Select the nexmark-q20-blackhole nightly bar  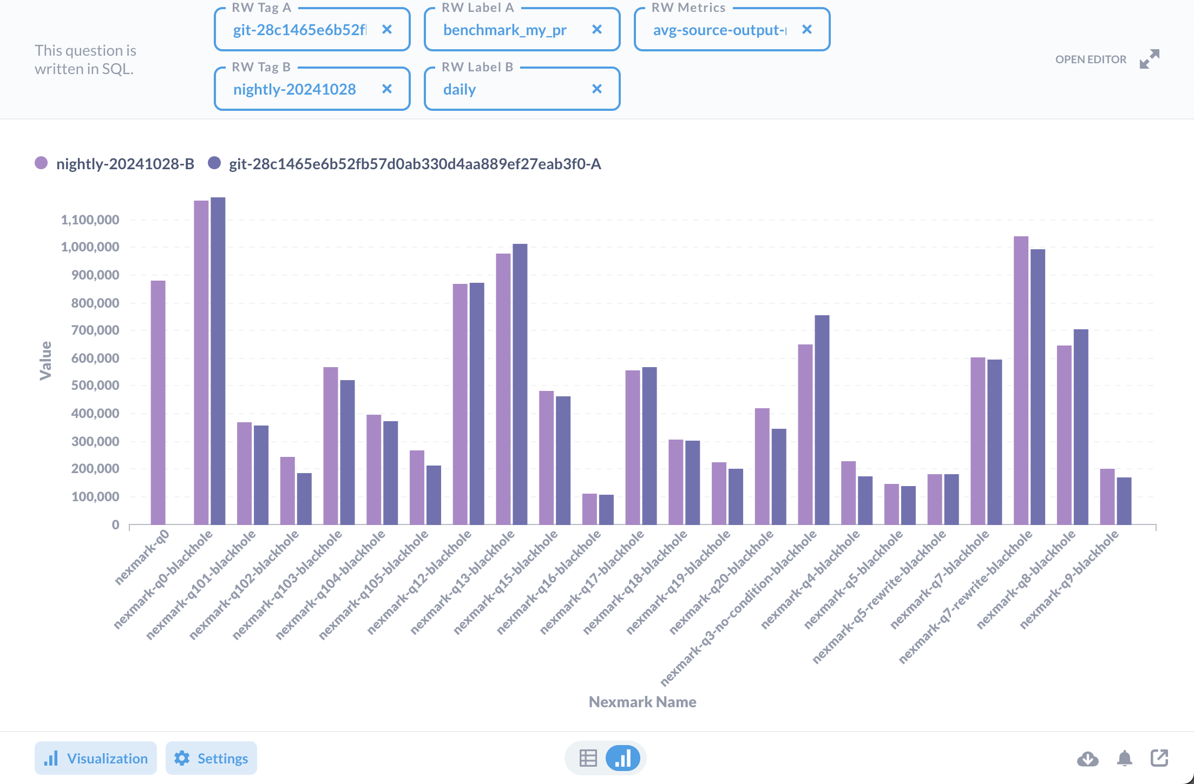[x=762, y=466]
